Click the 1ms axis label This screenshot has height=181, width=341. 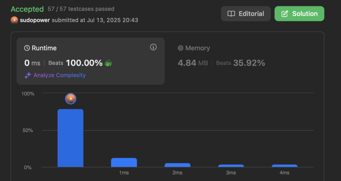(124, 173)
